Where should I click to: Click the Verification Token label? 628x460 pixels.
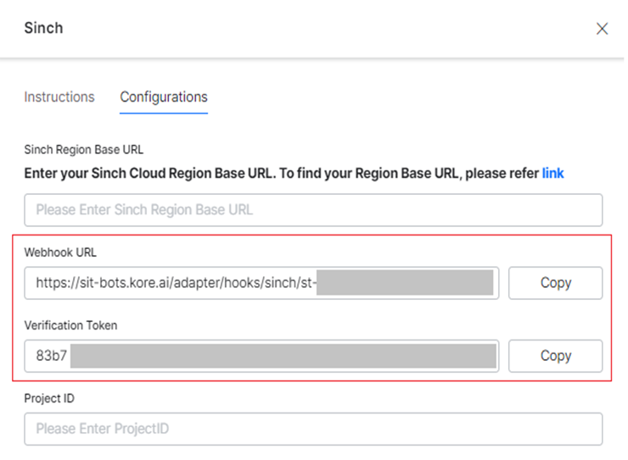pos(72,325)
